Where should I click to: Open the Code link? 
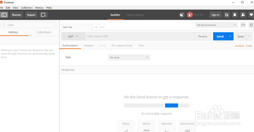pos(249,46)
